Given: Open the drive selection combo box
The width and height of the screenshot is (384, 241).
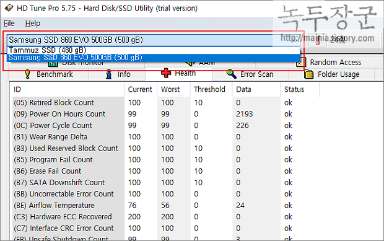Looking at the screenshot, I should click(154, 40).
